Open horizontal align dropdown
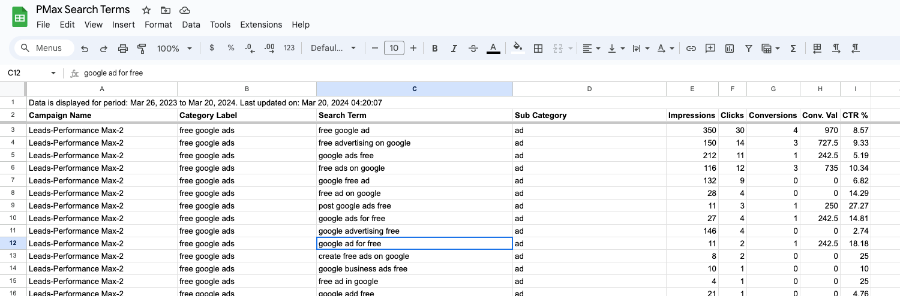This screenshot has width=900, height=296. click(x=591, y=49)
